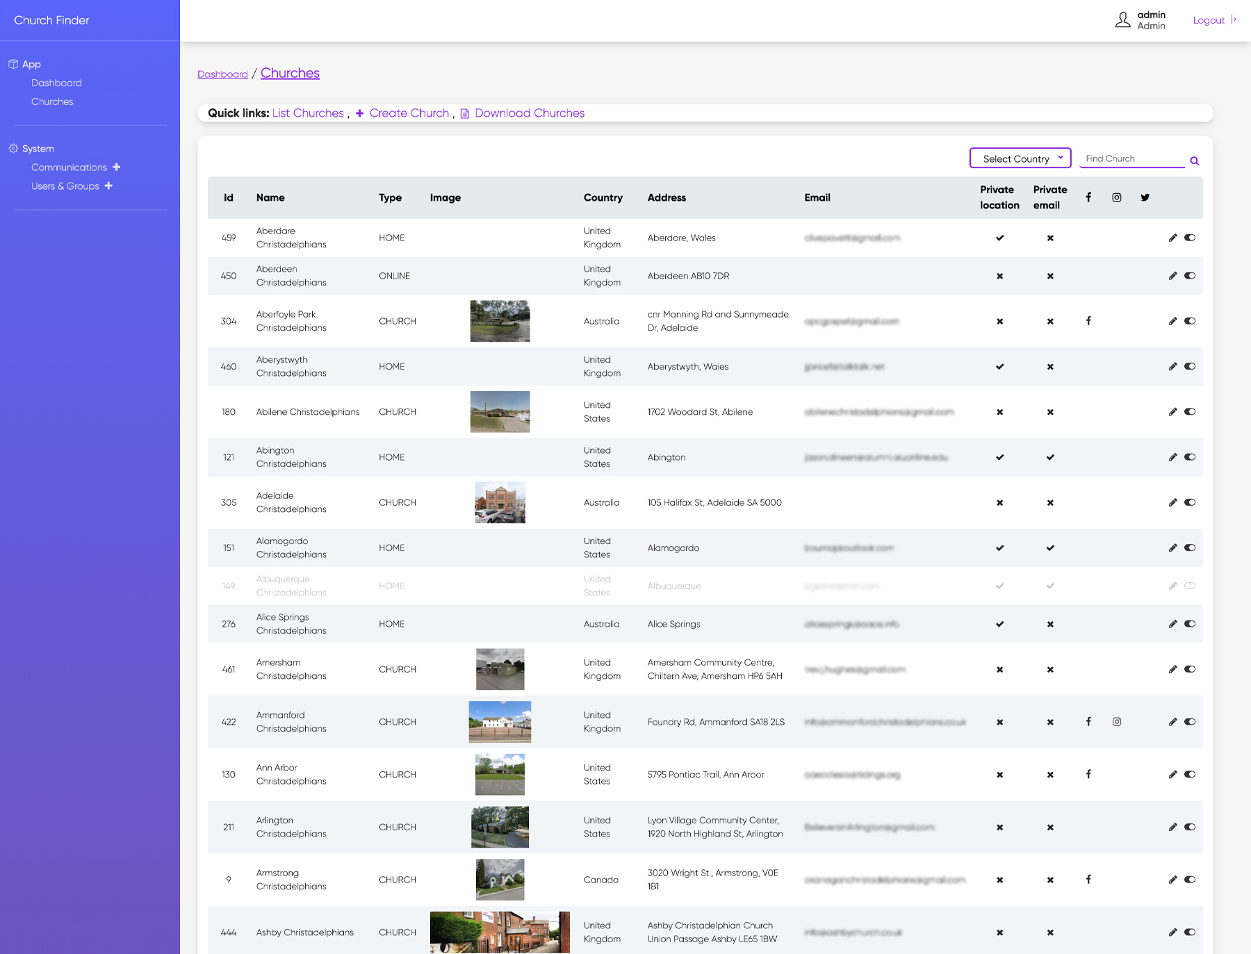The image size is (1251, 954).
Task: Expand Users & Groups in the sidebar
Action: (108, 186)
